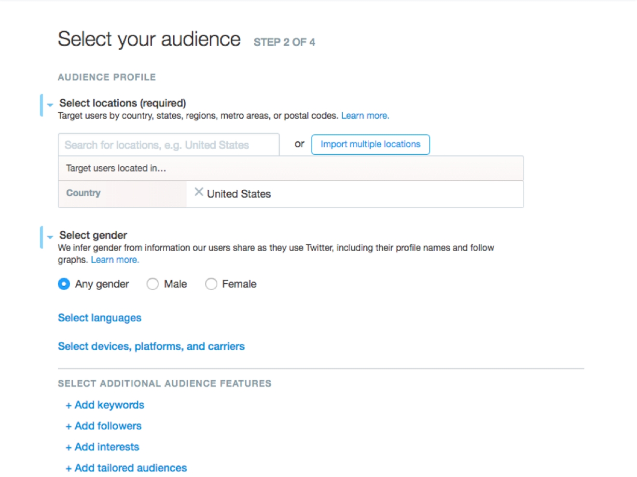Open the Select languages section
This screenshot has width=637, height=477.
99,318
